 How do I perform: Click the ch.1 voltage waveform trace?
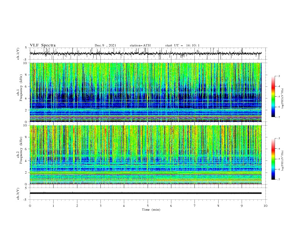[145, 53]
